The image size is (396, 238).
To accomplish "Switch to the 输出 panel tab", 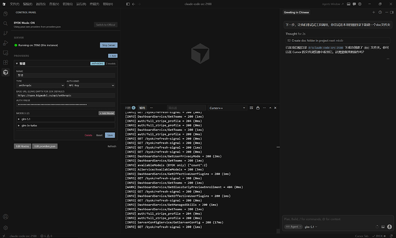I will click(142, 108).
